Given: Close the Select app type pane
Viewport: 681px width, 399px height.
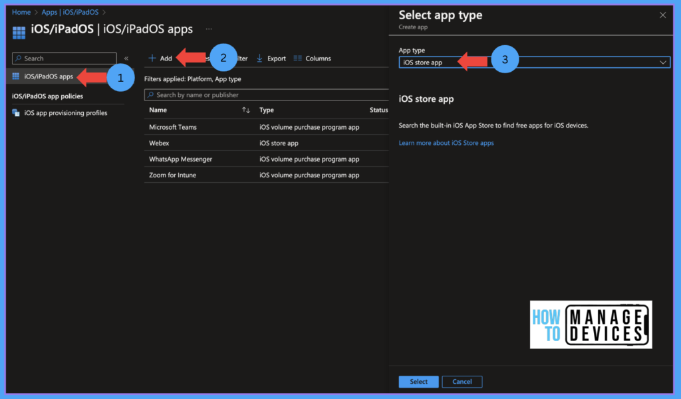Looking at the screenshot, I should pos(663,15).
